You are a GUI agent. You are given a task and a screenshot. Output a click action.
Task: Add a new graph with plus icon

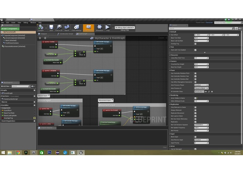coord(34,90)
